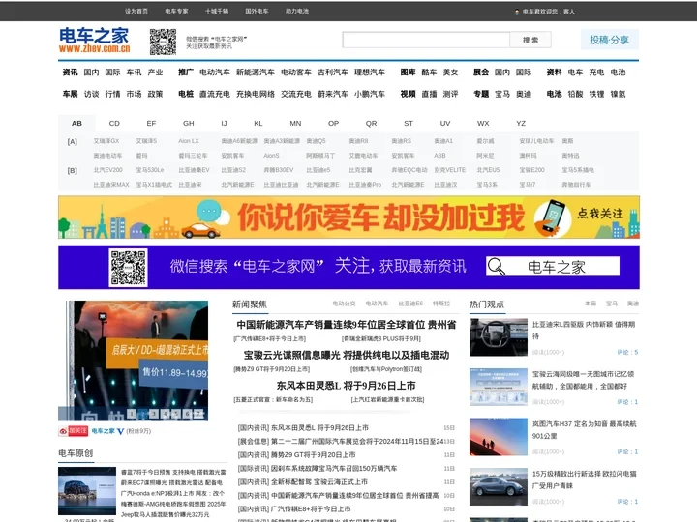The height and width of the screenshot is (522, 697).
Task: Click the orange 你说你爱车 banner
Action: tap(348, 217)
